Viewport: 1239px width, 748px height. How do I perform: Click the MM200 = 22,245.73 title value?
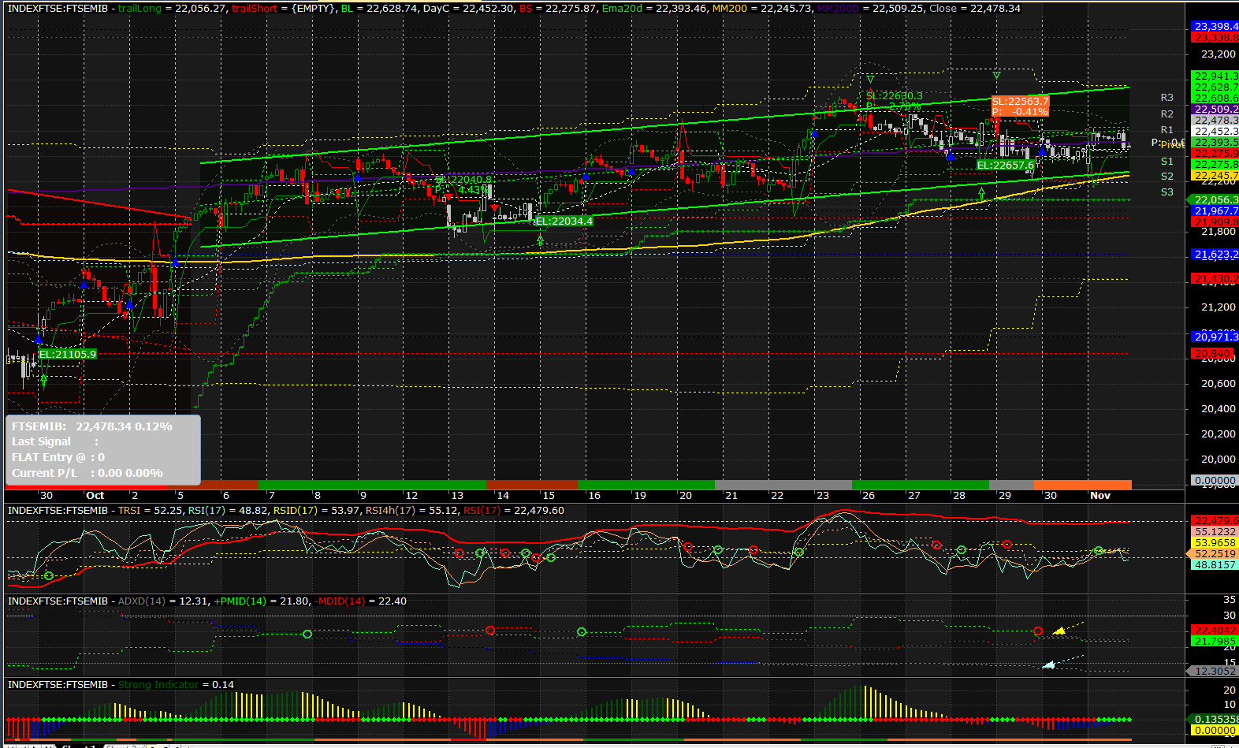tap(762, 8)
